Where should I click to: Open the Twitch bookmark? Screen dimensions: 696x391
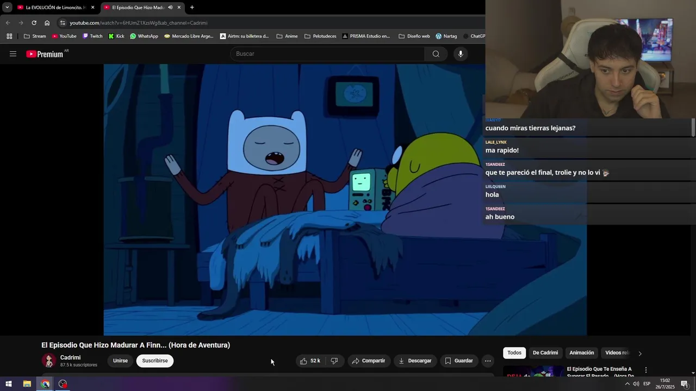[92, 36]
